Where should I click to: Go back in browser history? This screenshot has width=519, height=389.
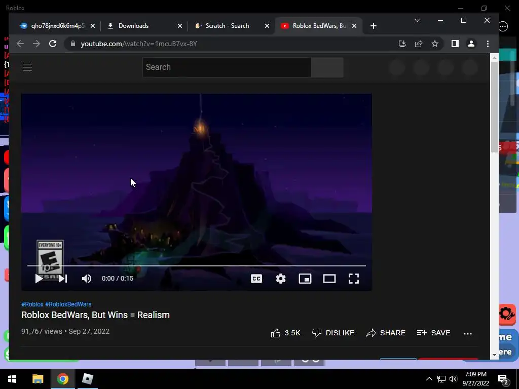coord(20,44)
